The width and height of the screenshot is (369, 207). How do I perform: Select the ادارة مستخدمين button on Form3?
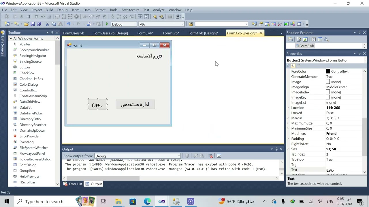click(x=135, y=104)
